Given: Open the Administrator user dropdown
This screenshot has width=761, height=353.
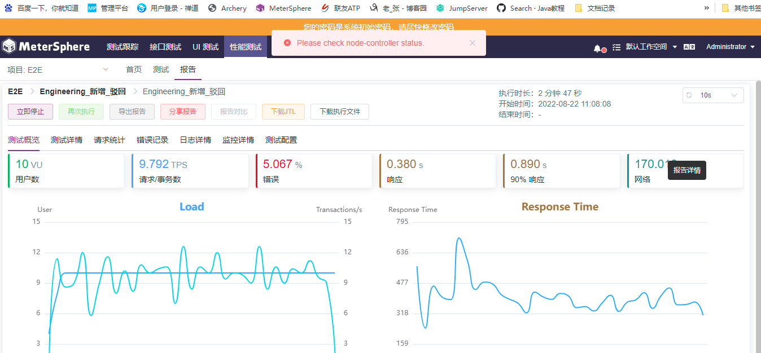Looking at the screenshot, I should 731,47.
